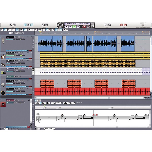Switch to the Fav tab
Viewport: 152px width, 152px height.
pyautogui.click(x=6, y=129)
